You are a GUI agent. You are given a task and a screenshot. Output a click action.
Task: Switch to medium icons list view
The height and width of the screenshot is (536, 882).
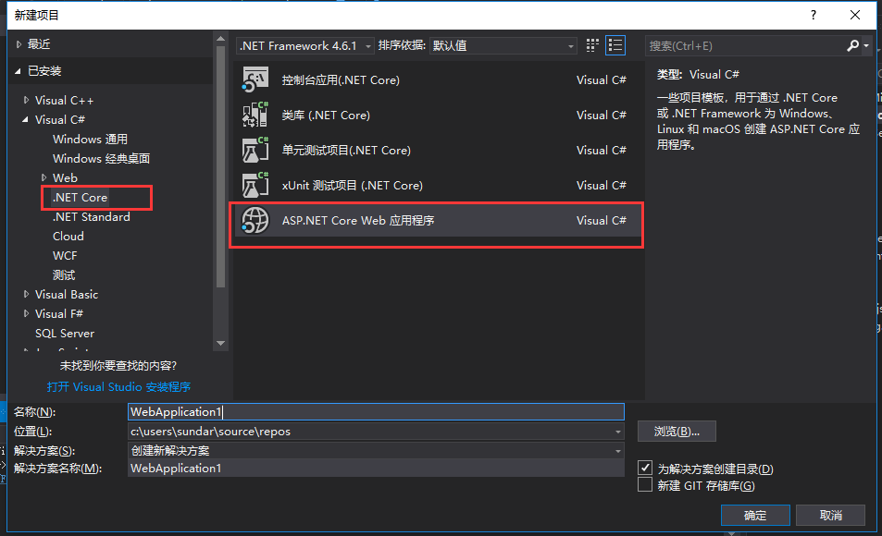[615, 45]
